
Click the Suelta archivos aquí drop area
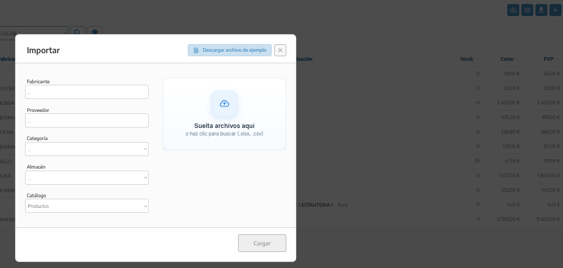tap(224, 114)
